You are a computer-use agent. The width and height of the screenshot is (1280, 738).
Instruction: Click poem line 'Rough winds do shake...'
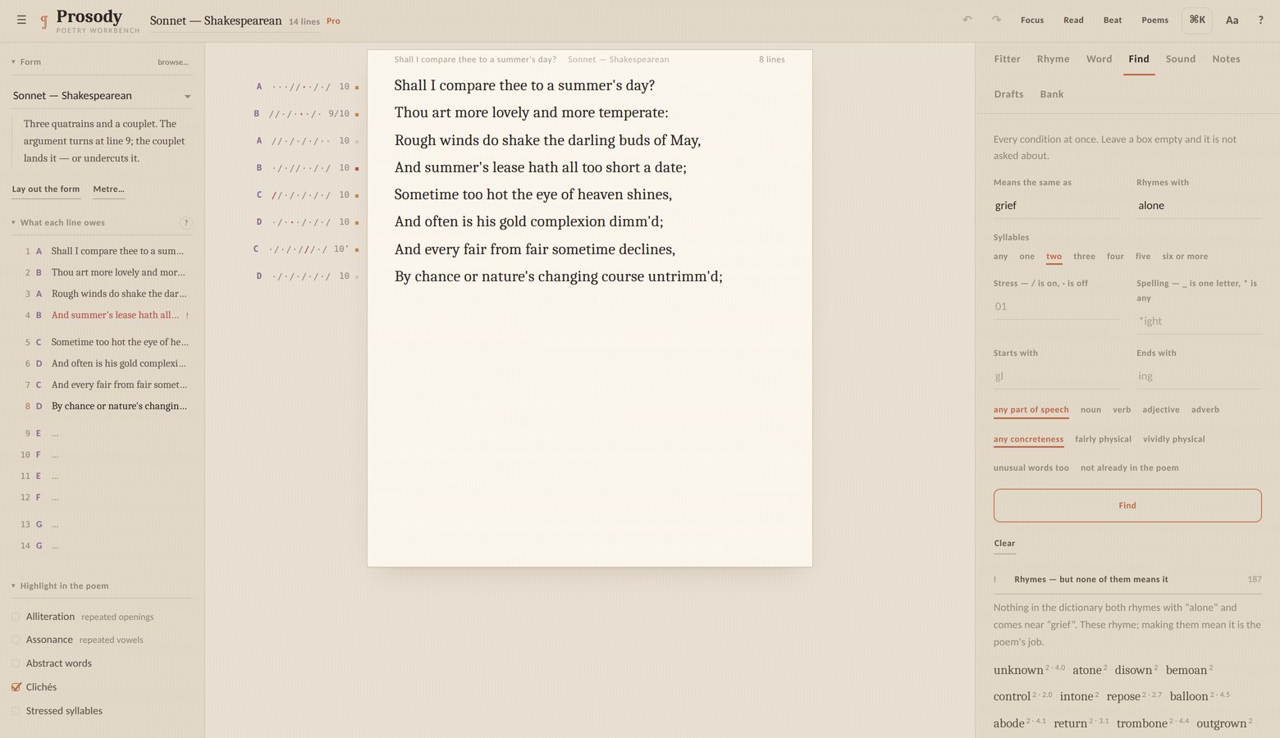click(x=547, y=140)
